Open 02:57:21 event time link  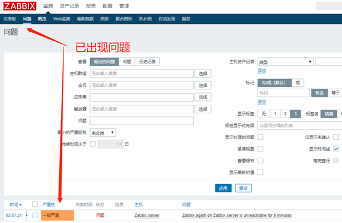click(14, 216)
